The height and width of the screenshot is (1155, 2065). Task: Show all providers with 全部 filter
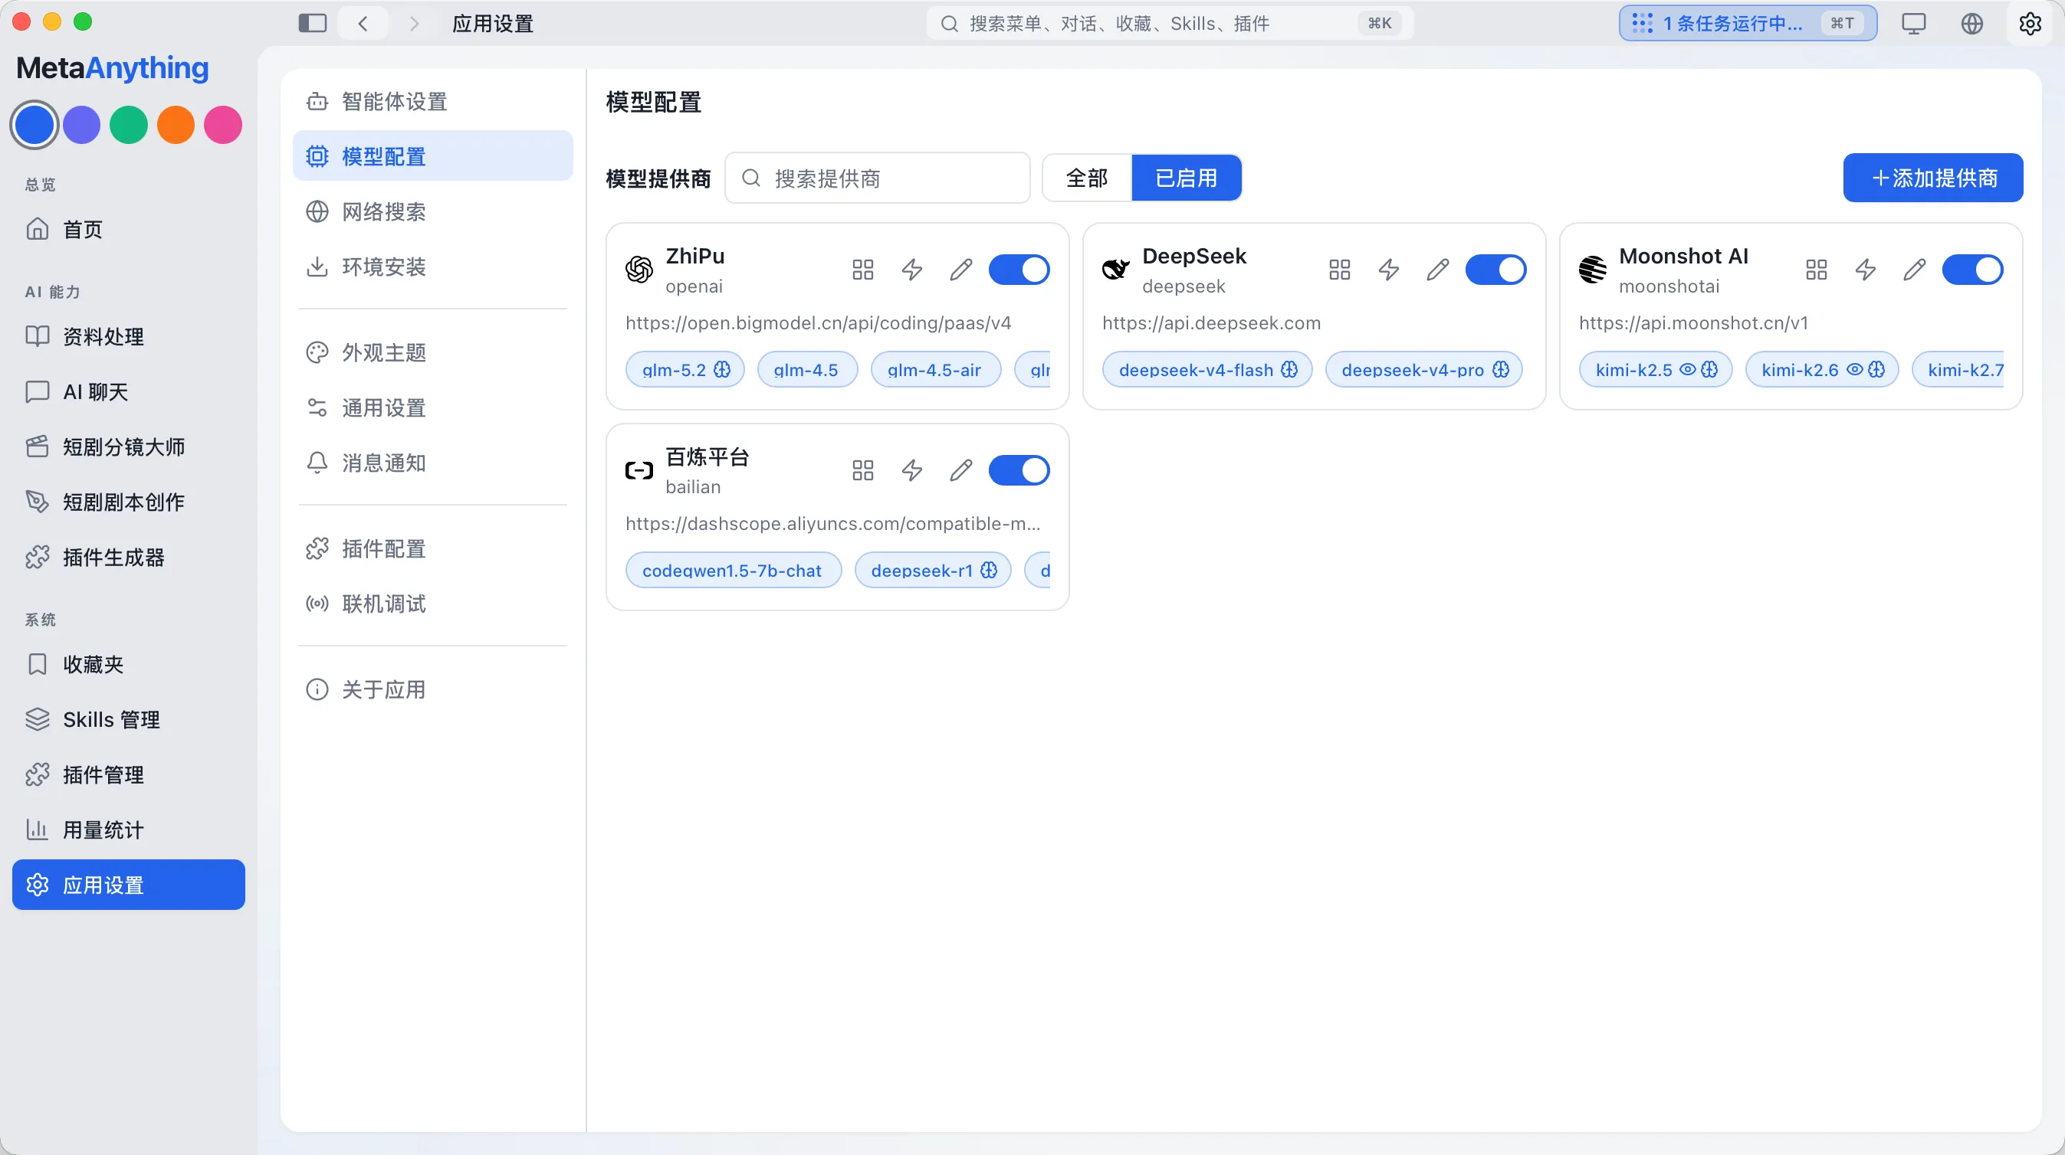[1087, 178]
